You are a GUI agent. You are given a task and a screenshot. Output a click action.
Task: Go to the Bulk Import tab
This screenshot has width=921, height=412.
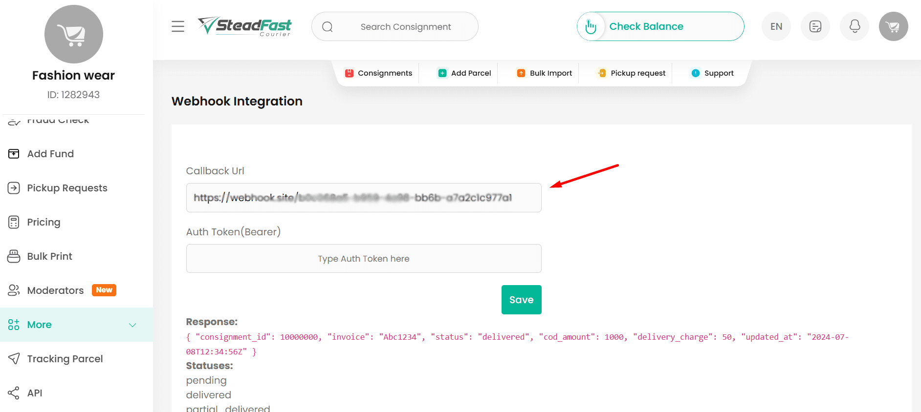click(x=544, y=73)
